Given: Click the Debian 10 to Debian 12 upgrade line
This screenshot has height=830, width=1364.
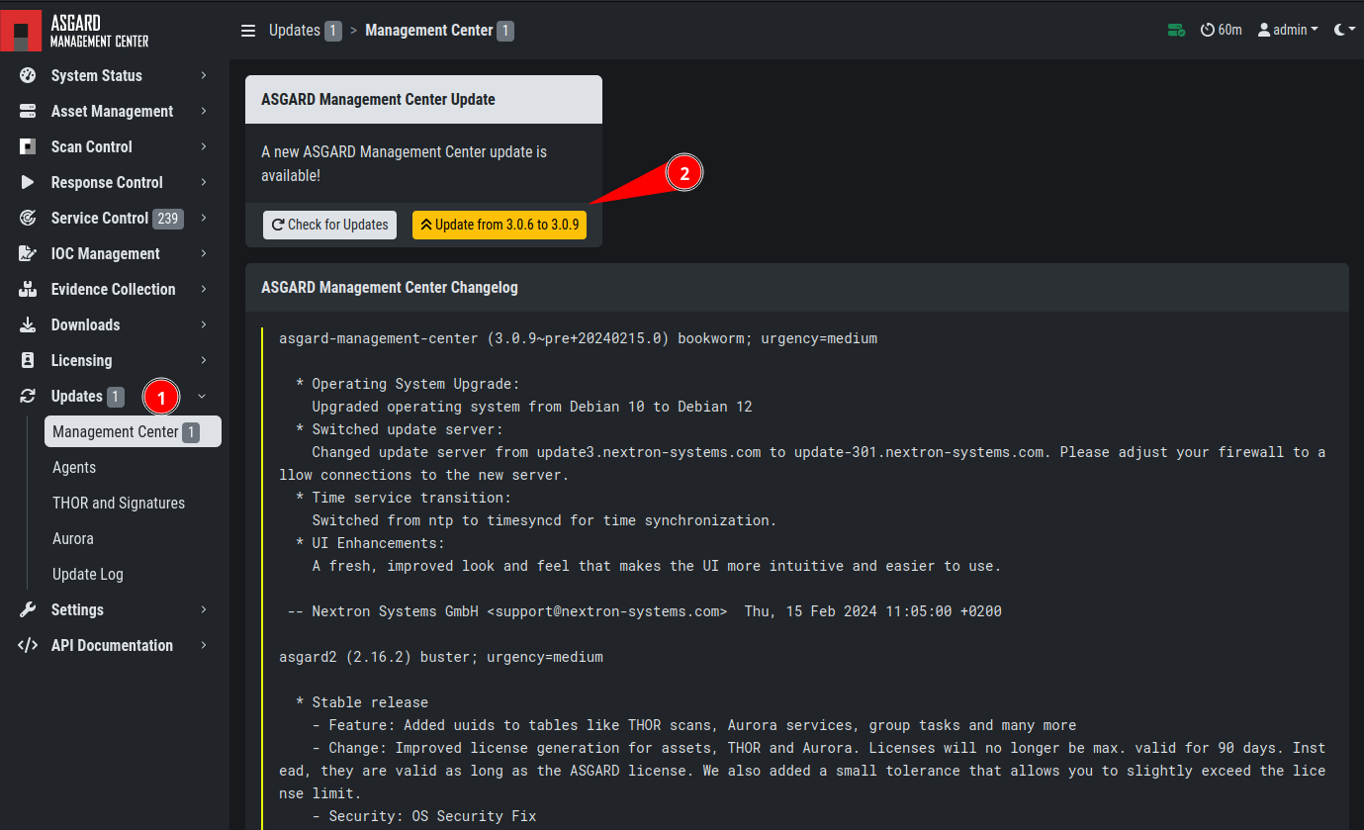Looking at the screenshot, I should [x=532, y=407].
